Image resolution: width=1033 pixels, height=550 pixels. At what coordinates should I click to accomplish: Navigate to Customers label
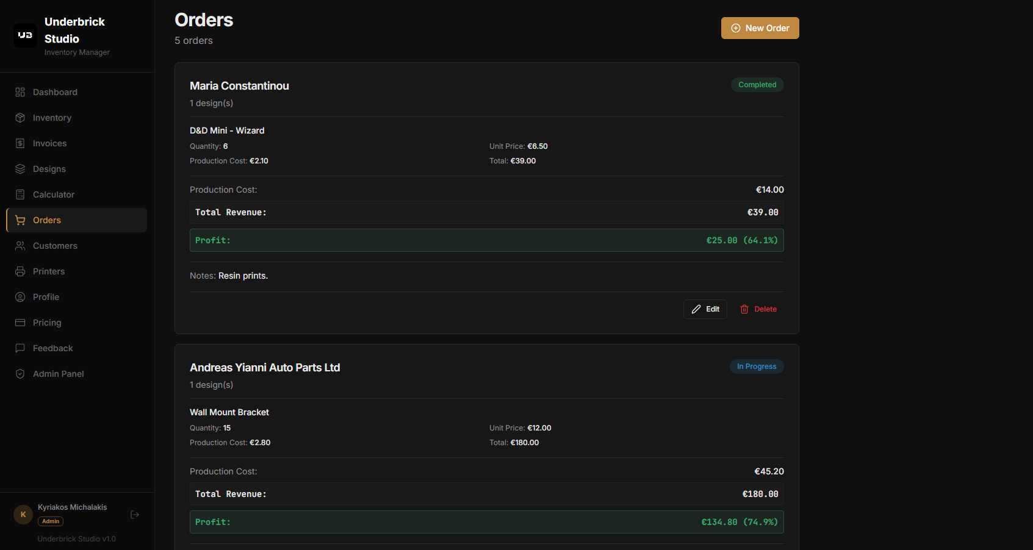click(x=55, y=246)
